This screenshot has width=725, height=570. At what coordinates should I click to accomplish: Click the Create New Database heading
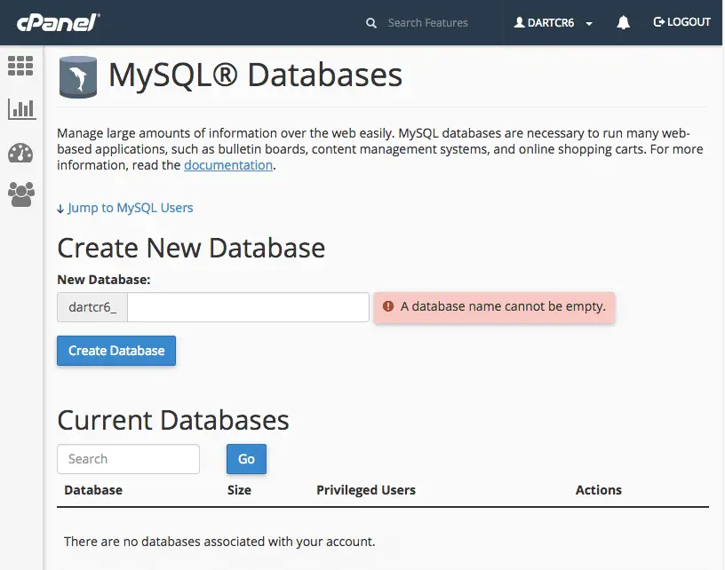(191, 248)
